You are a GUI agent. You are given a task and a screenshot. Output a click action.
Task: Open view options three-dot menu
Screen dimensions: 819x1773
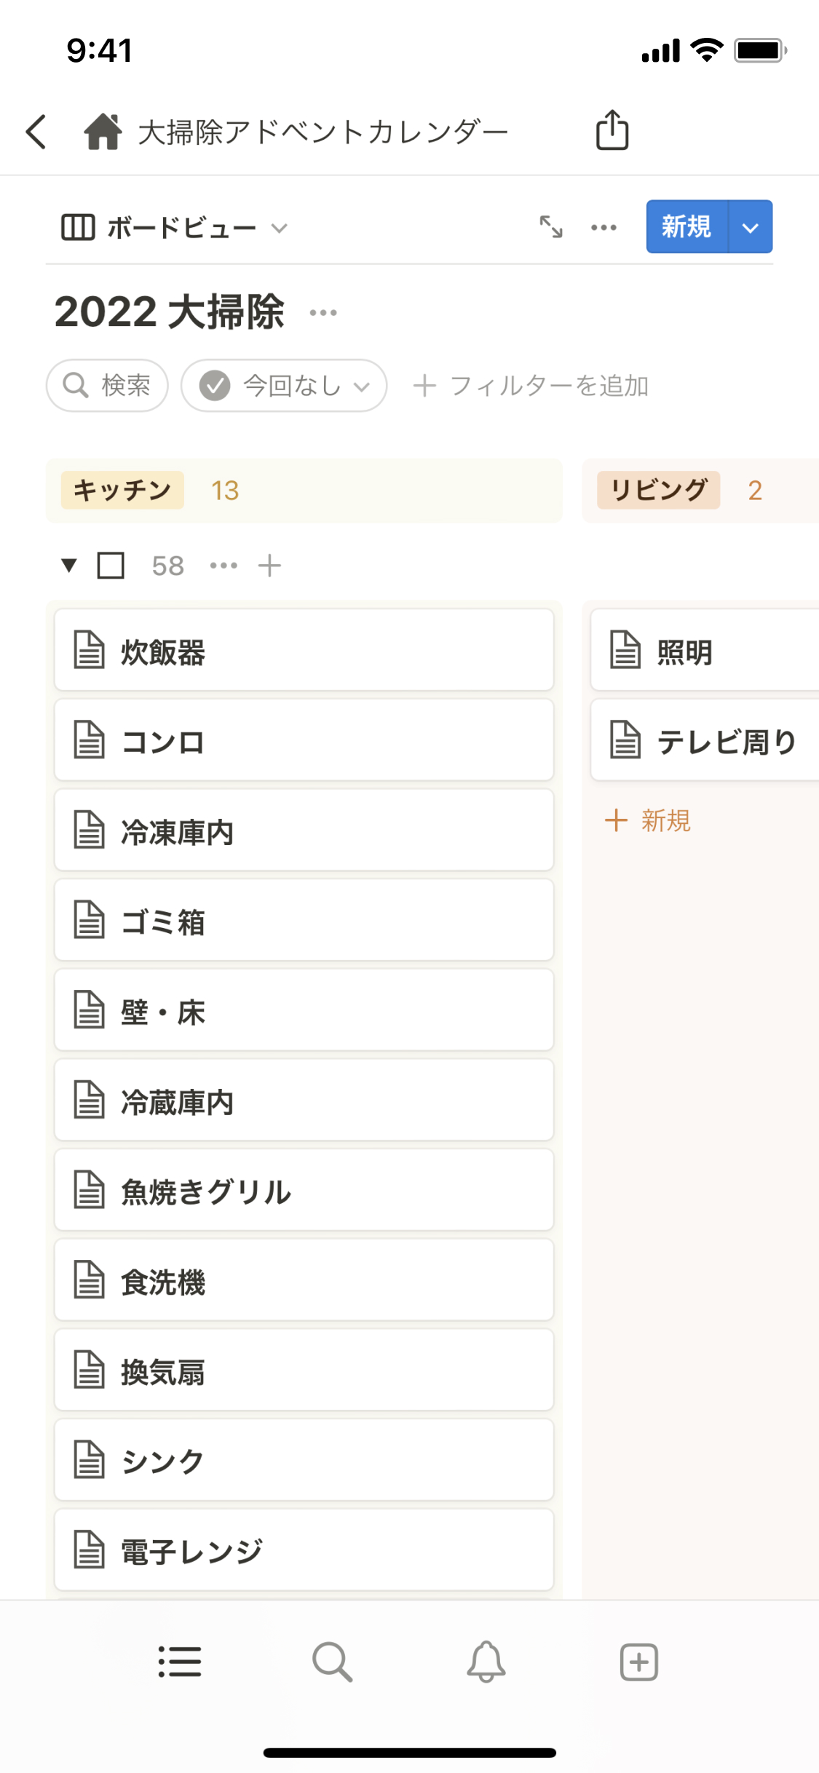click(x=604, y=227)
